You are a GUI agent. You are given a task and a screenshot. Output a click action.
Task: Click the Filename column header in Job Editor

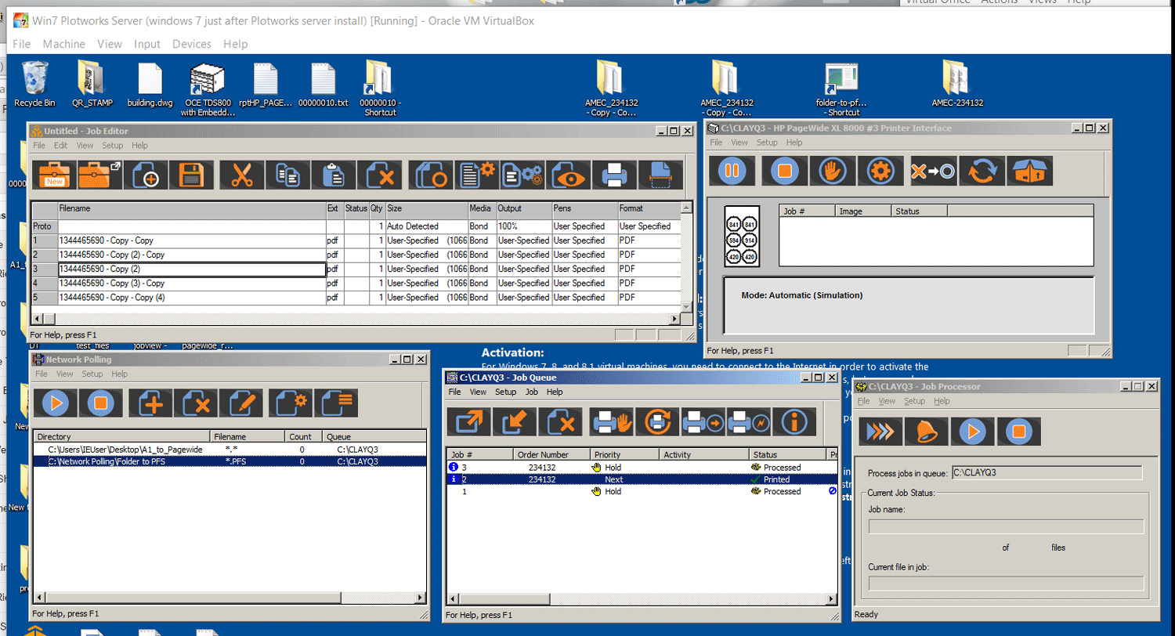191,209
